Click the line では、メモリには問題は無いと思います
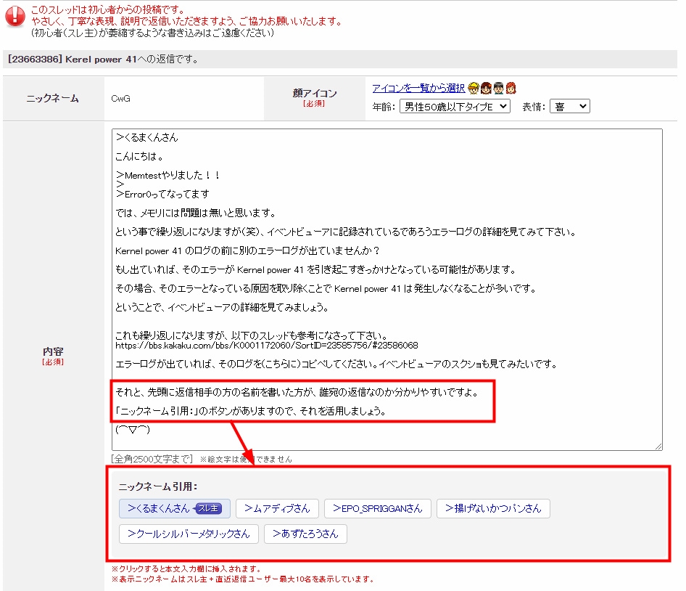Viewport: 686px width, 591px height. click(x=196, y=213)
